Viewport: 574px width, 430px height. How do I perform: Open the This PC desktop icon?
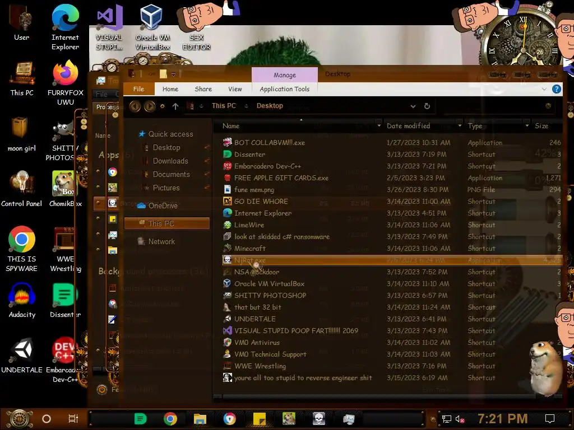point(22,78)
